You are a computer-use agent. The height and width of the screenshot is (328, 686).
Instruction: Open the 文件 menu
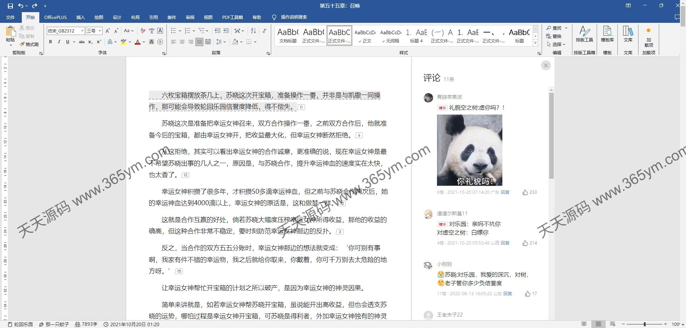10,17
